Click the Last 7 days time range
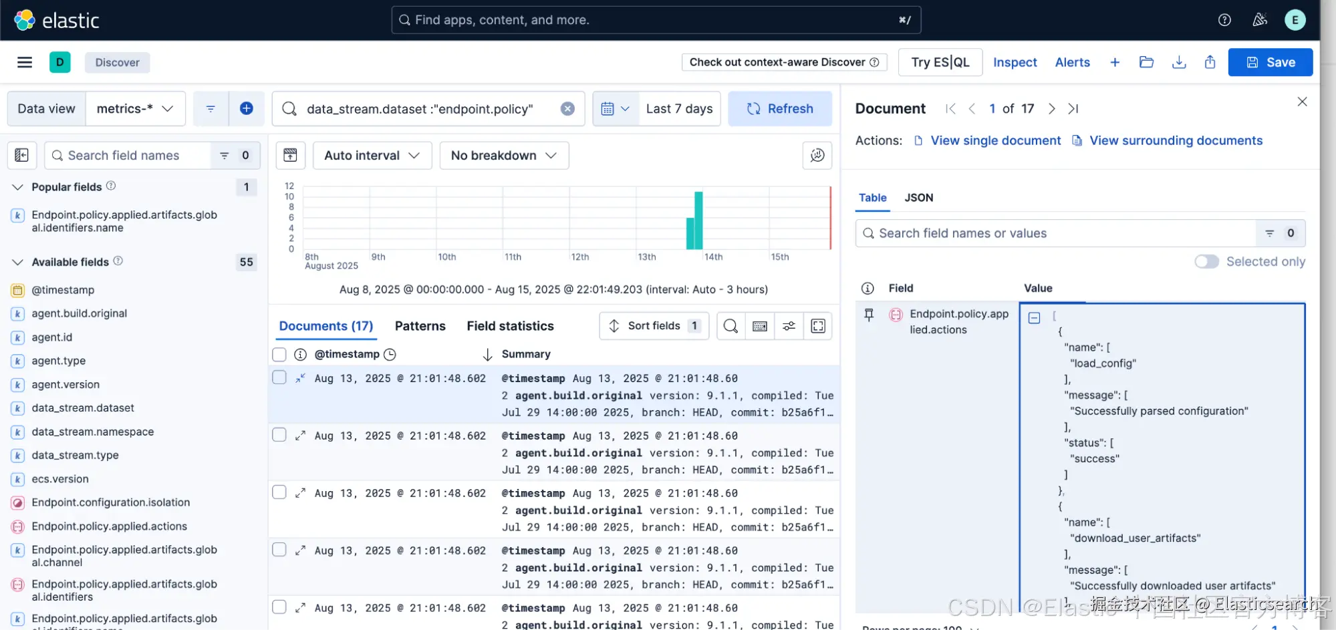Screen dimensions: 1336x630 pyautogui.click(x=679, y=108)
